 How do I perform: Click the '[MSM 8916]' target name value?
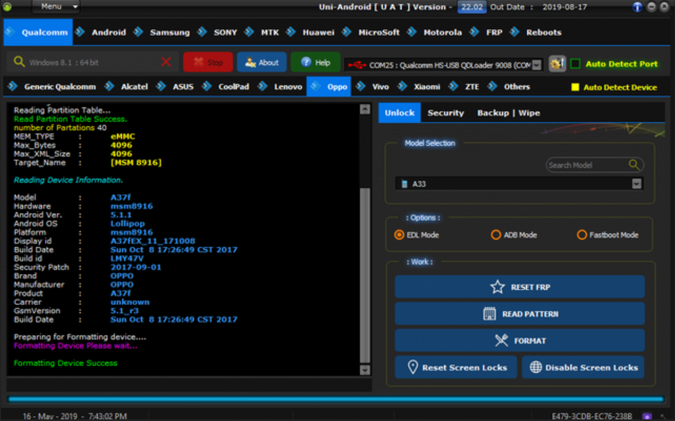(136, 163)
